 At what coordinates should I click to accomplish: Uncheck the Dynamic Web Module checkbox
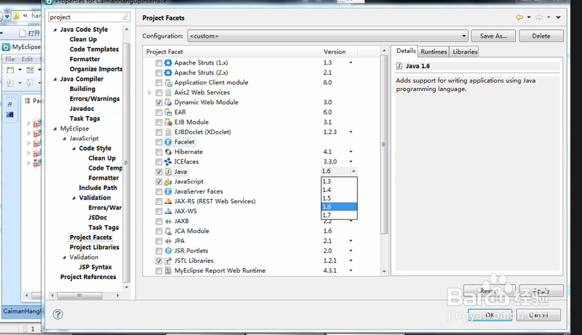pyautogui.click(x=159, y=102)
